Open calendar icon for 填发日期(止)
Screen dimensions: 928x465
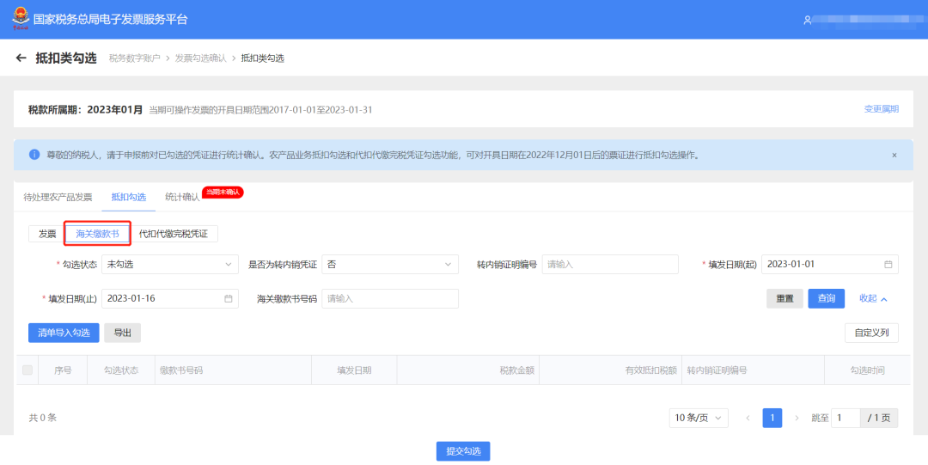tap(229, 299)
